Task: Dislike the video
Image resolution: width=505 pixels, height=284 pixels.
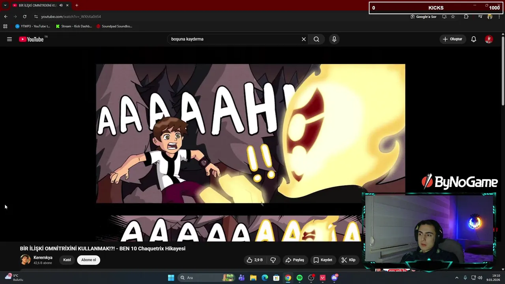Action: click(273, 260)
